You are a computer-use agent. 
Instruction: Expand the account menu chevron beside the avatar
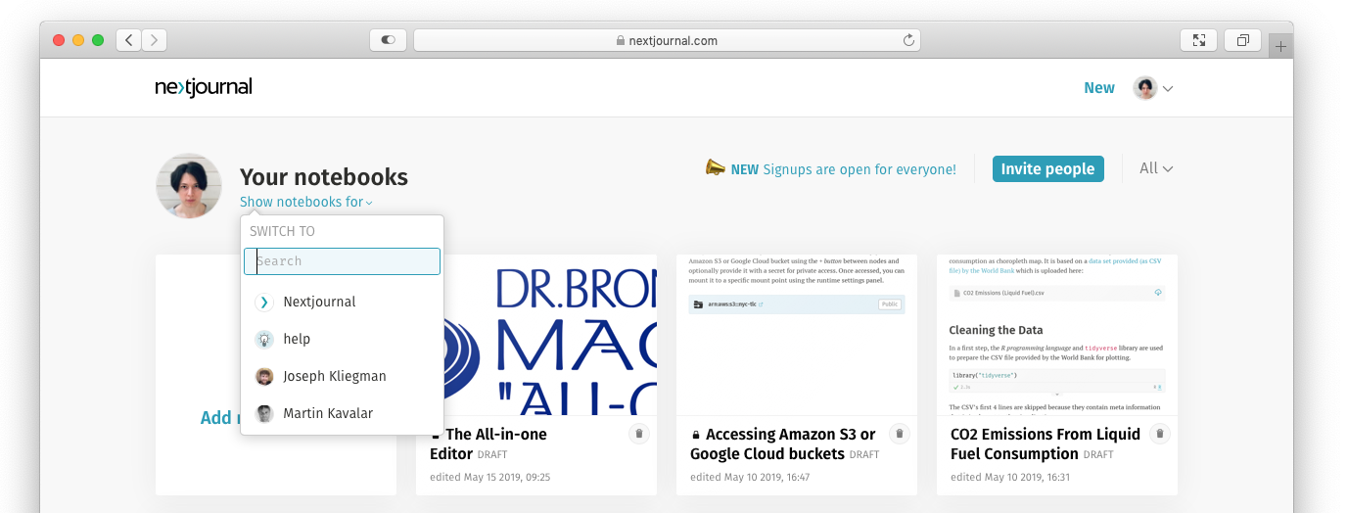pos(1167,89)
